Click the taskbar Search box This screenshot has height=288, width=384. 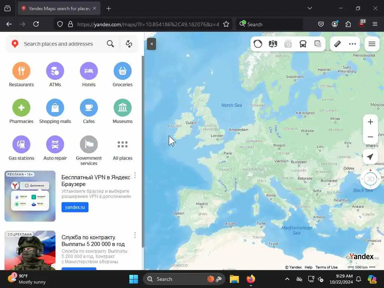tap(184, 279)
